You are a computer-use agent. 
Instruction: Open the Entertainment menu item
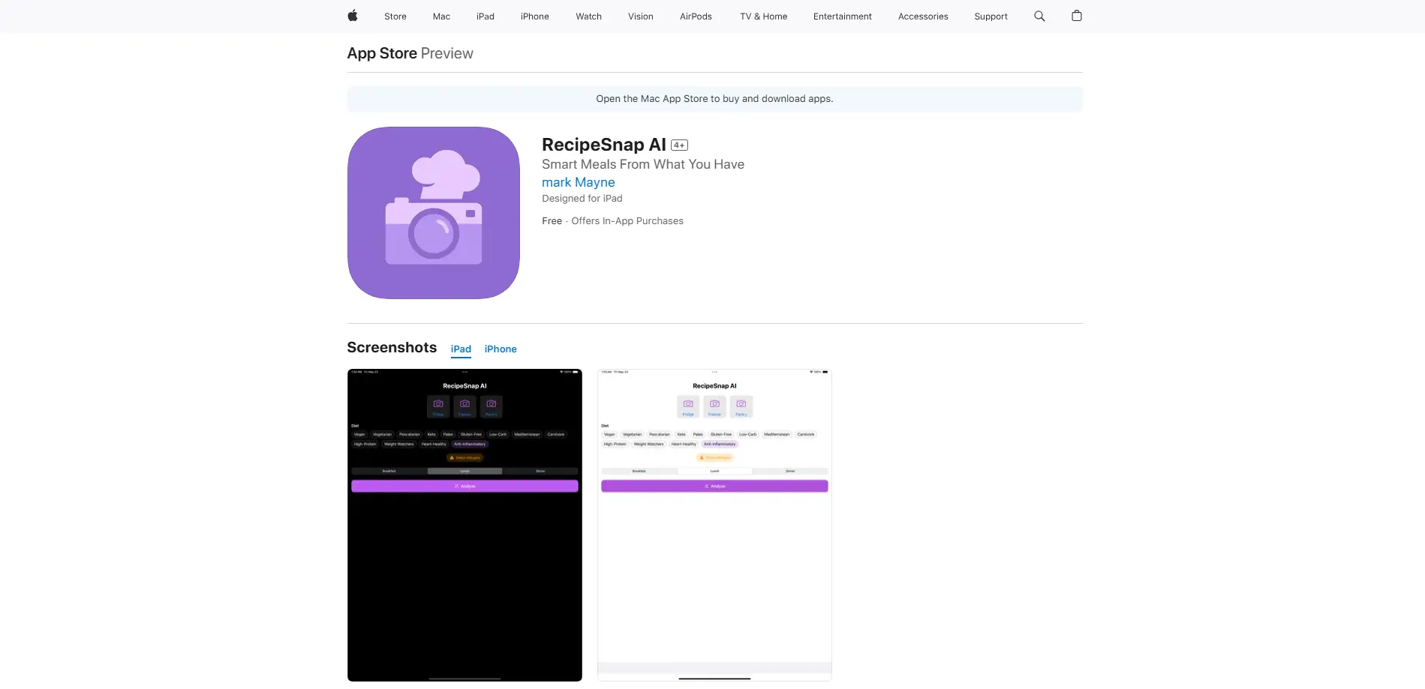842,16
